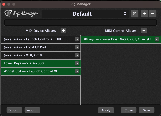Click the empty text field below rig name
This screenshot has height=116, width=161.
[x=80, y=23]
